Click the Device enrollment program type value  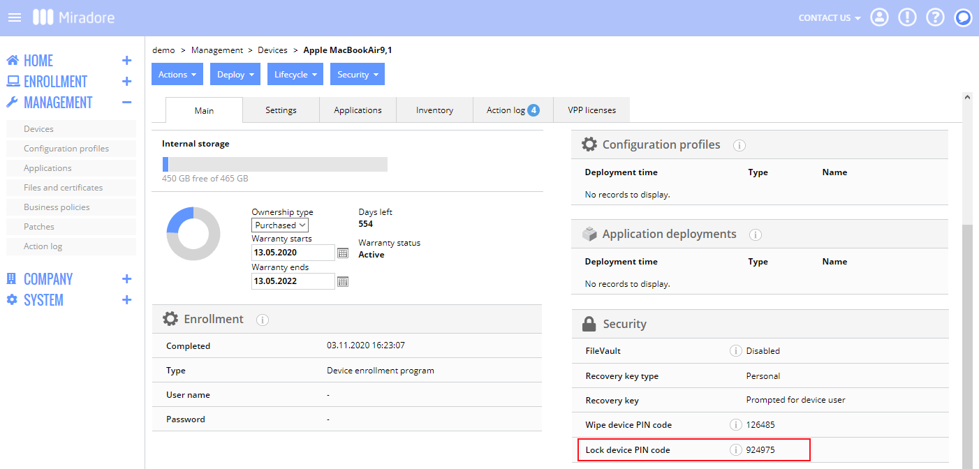[381, 371]
